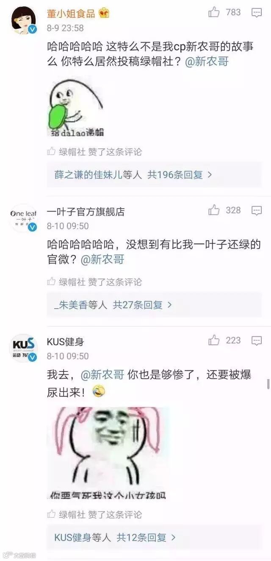Like the 董小姐食品 comment with 783 likes
This screenshot has width=271, height=561.
click(214, 12)
